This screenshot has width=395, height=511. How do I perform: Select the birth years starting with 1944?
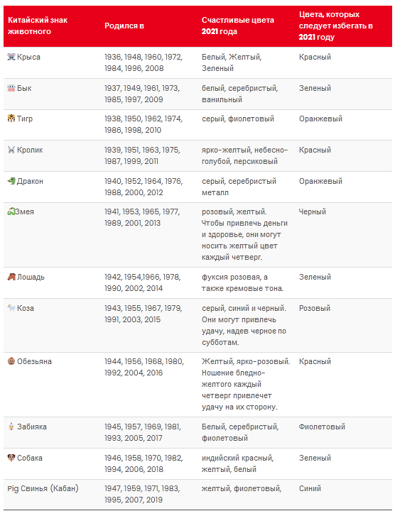point(144,367)
